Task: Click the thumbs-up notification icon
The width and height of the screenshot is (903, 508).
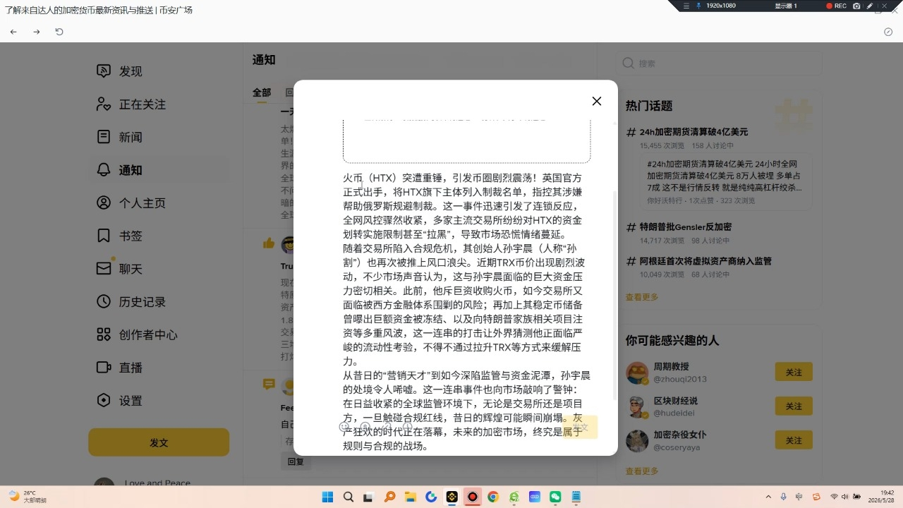Action: coord(269,243)
